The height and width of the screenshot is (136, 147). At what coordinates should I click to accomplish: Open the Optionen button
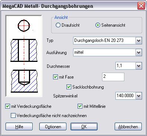click(x=53, y=127)
